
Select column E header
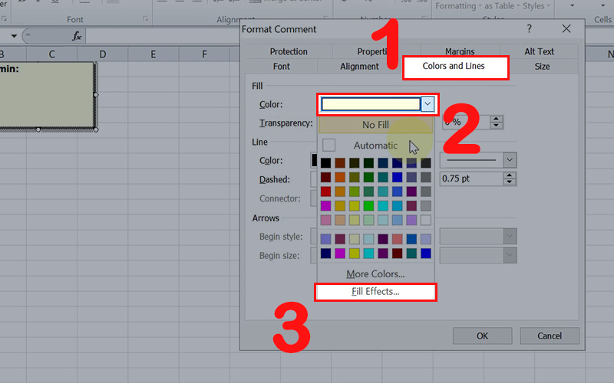point(153,54)
